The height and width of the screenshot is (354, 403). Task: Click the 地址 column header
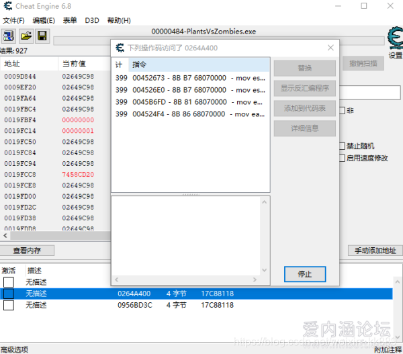(29, 64)
